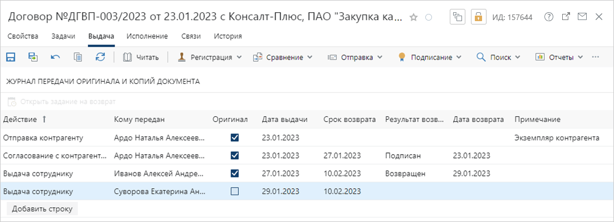Add document to favorites with star icon
Screen dimensions: 614x222
[413, 17]
